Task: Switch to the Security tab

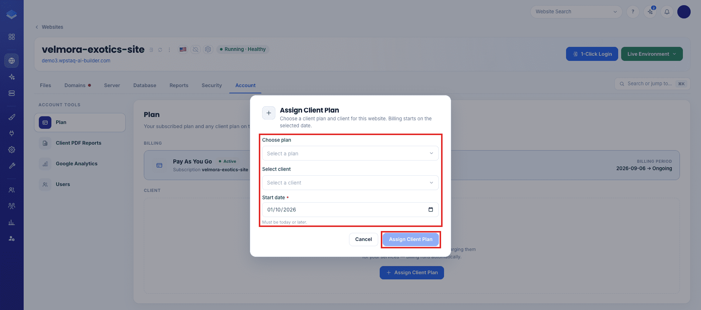Action: tap(212, 85)
